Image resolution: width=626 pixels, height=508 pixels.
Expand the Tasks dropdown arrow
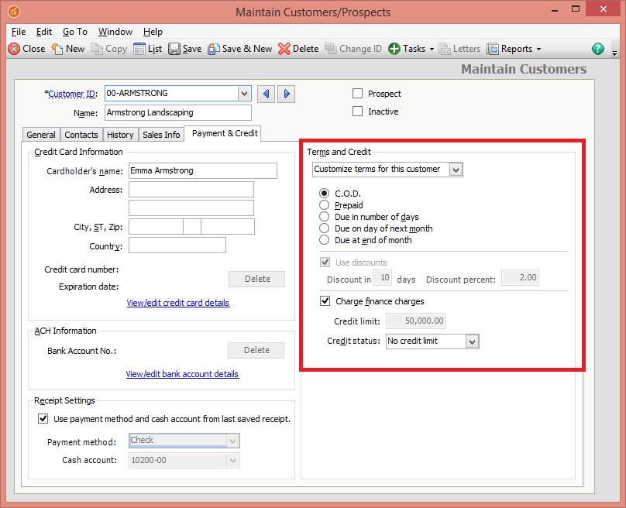coord(432,49)
